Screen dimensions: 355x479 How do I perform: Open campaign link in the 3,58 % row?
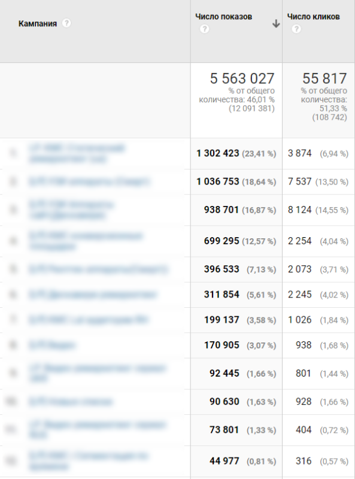click(89, 320)
